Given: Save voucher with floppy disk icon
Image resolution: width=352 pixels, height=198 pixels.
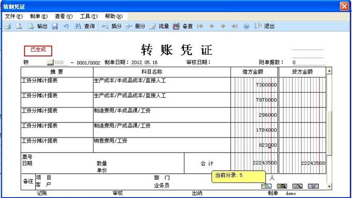Looking at the screenshot, I should [x=55, y=26].
